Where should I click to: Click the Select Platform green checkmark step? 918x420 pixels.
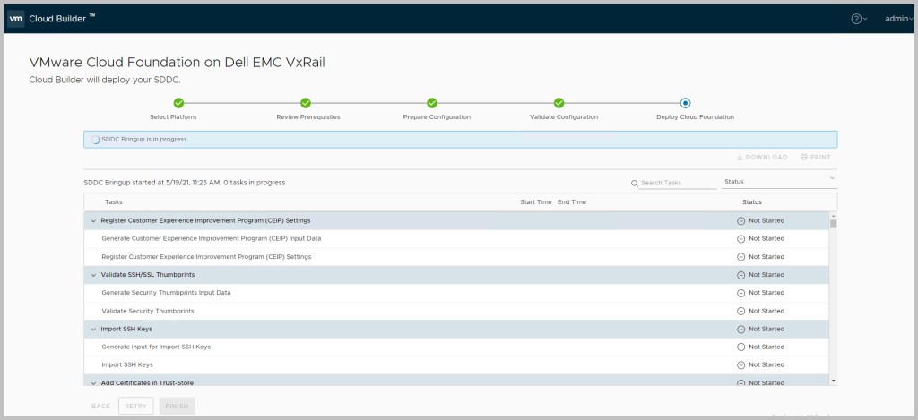point(178,103)
